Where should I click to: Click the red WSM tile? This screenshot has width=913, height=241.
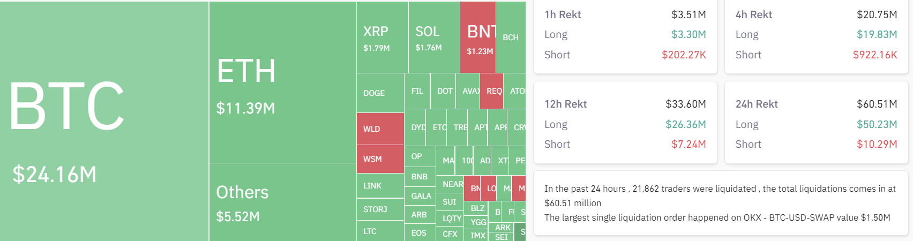(x=380, y=159)
